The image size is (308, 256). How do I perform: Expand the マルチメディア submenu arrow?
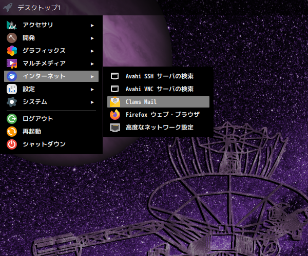pos(92,64)
